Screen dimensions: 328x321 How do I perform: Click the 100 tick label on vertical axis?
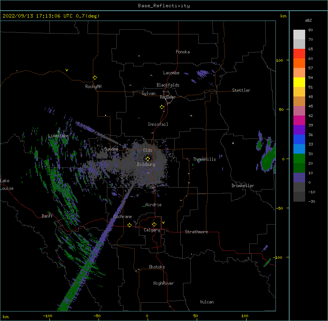(279, 60)
